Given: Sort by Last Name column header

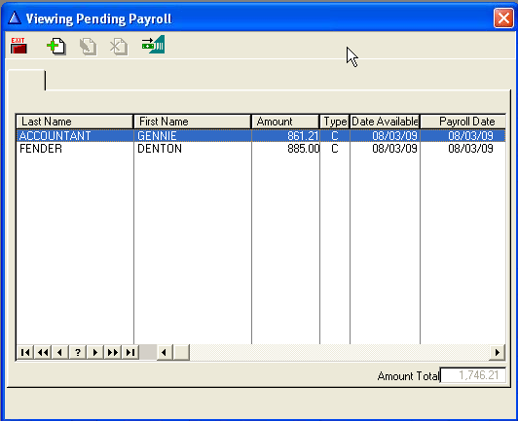Looking at the screenshot, I should pos(75,122).
